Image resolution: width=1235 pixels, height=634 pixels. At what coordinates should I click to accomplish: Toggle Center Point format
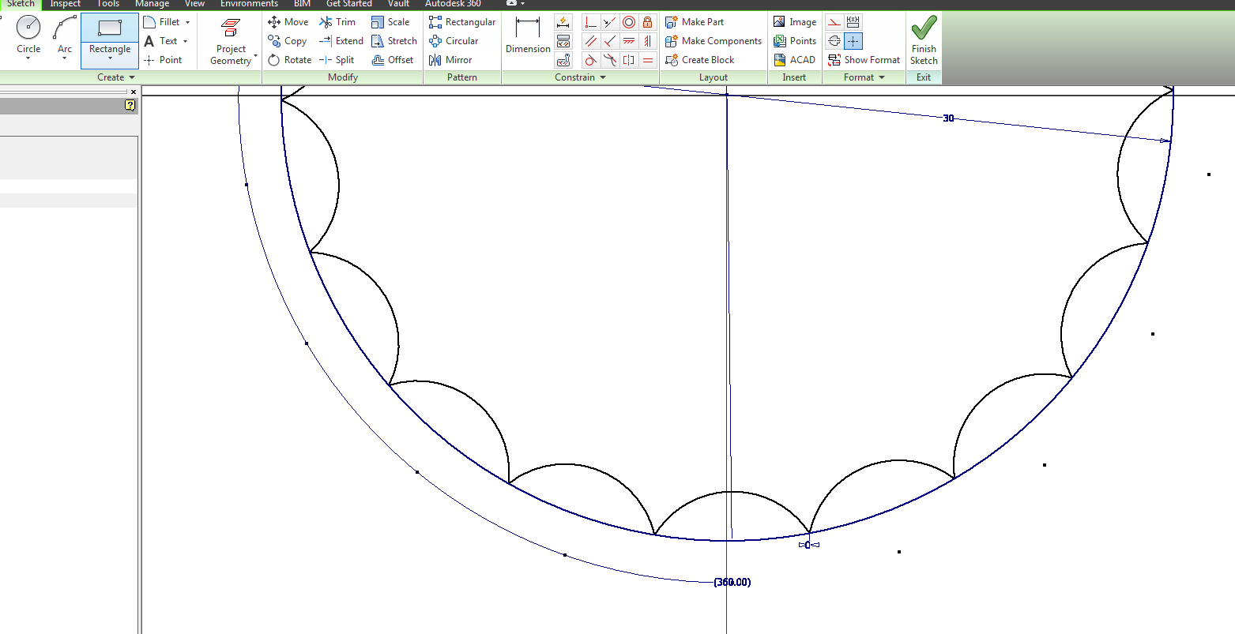click(853, 41)
